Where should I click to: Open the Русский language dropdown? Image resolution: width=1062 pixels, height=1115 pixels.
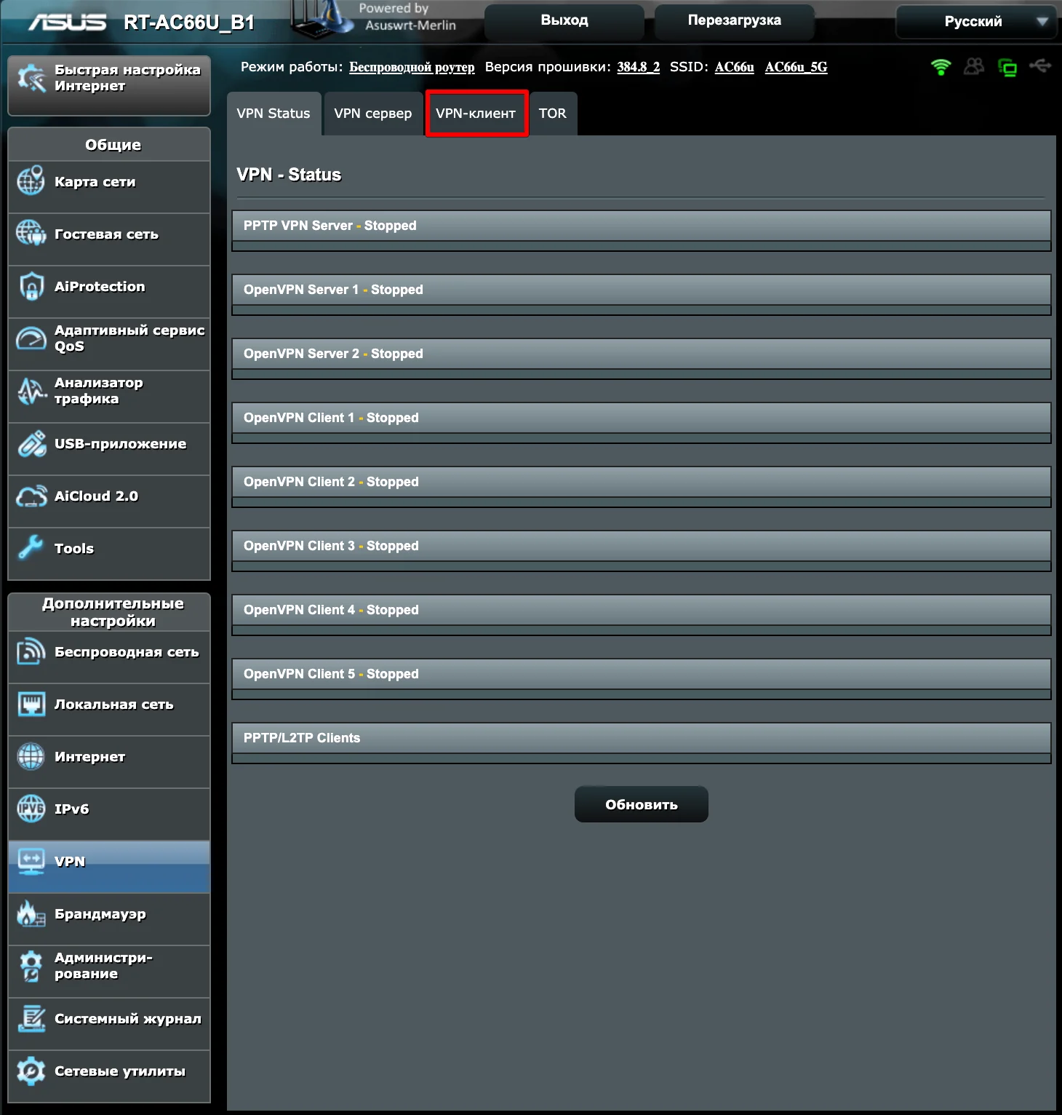975,22
